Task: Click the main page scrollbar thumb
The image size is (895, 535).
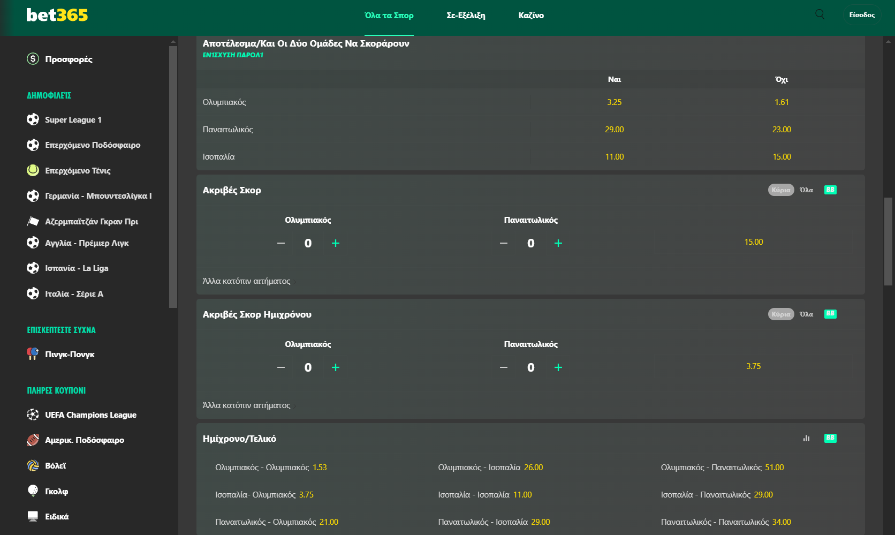Action: tap(888, 242)
